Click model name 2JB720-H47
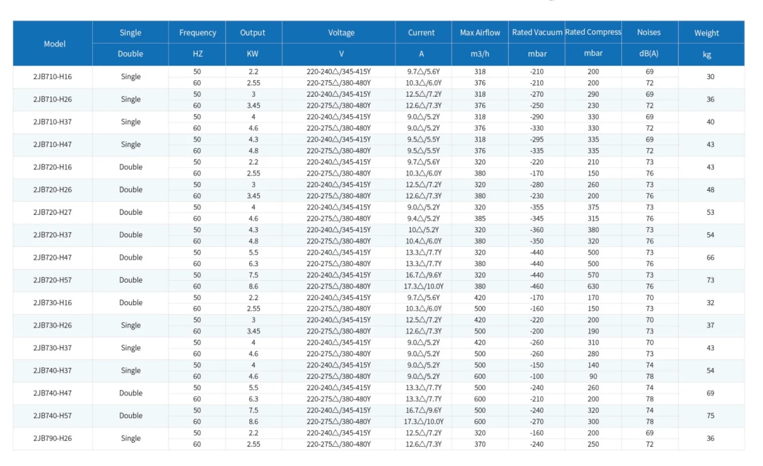 (52, 257)
